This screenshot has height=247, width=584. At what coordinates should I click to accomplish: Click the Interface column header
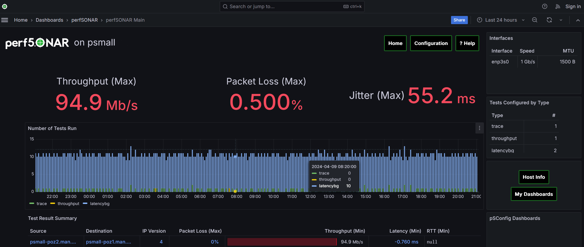click(502, 51)
